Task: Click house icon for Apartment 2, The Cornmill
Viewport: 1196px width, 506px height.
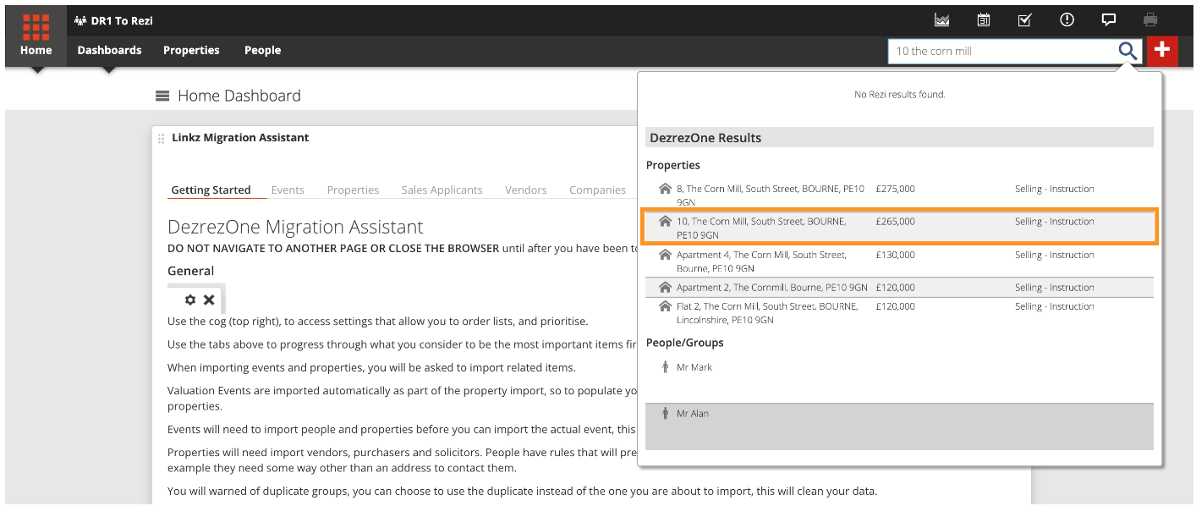Action: click(x=665, y=288)
